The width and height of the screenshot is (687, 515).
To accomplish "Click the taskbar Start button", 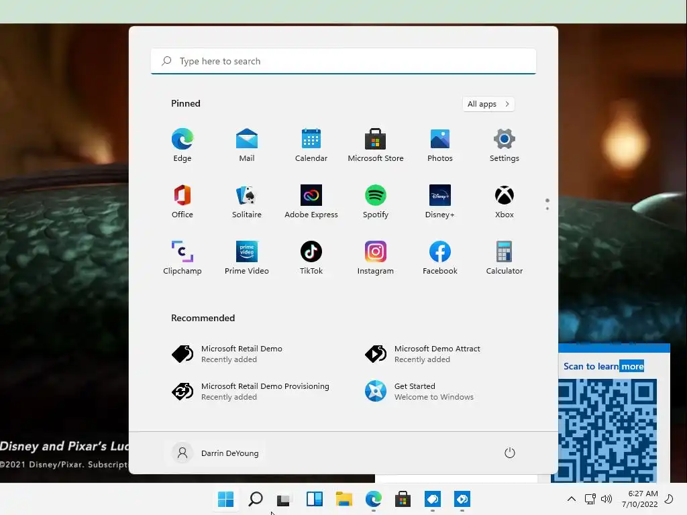I will 226,499.
